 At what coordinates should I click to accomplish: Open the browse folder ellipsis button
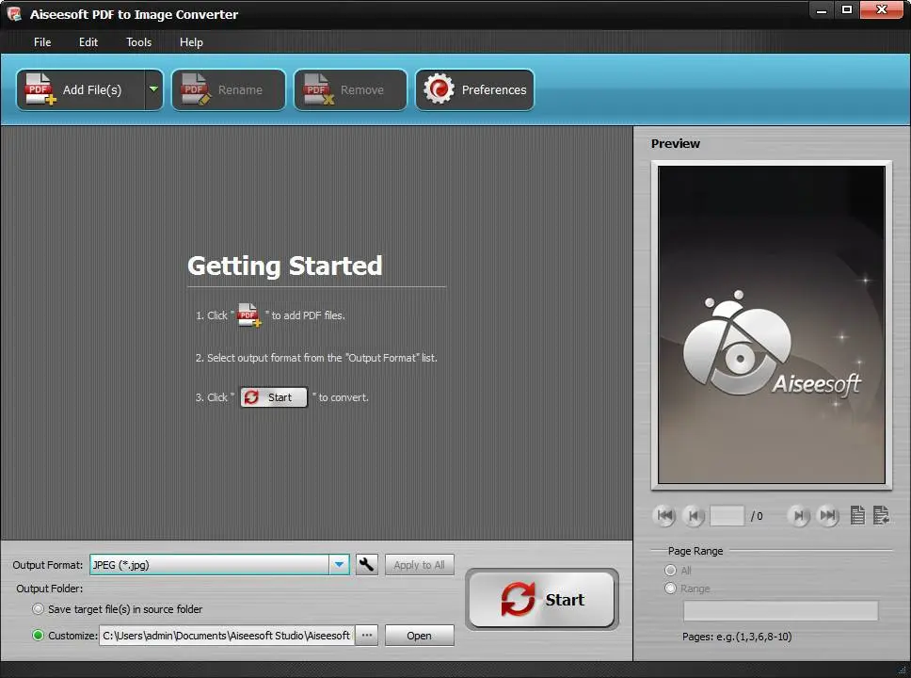[366, 636]
